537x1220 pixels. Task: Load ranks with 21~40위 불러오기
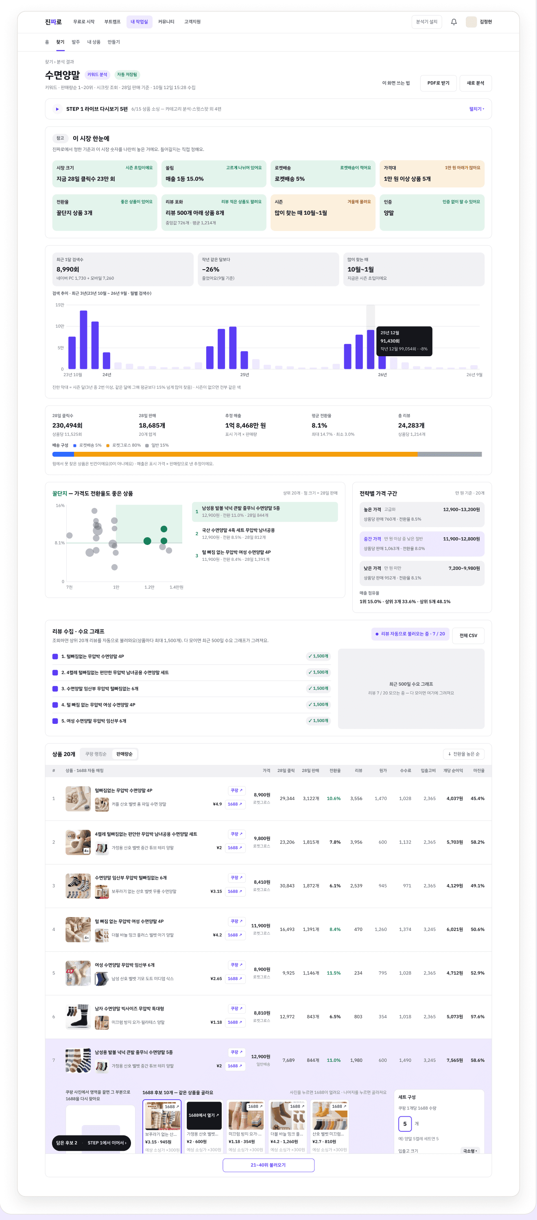point(268,1165)
